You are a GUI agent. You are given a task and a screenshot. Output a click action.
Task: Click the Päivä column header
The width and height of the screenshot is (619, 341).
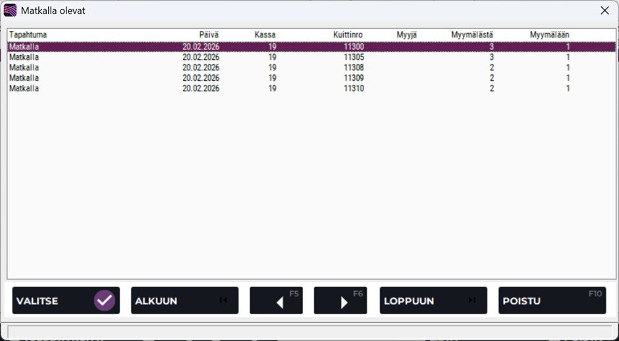209,34
